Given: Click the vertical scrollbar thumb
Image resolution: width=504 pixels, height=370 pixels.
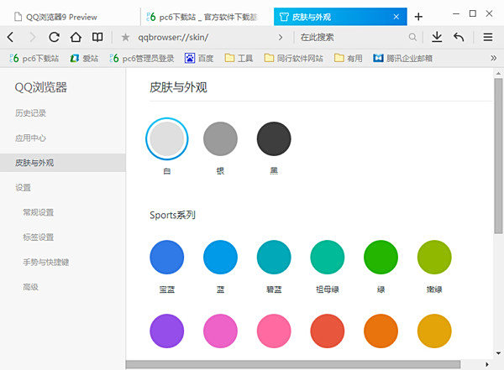Looking at the screenshot, I should click(x=498, y=155).
